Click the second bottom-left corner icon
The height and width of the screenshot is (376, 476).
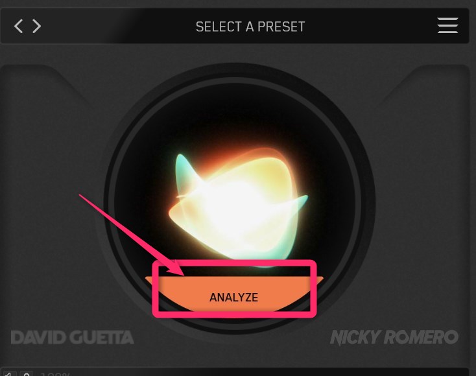[27, 373]
